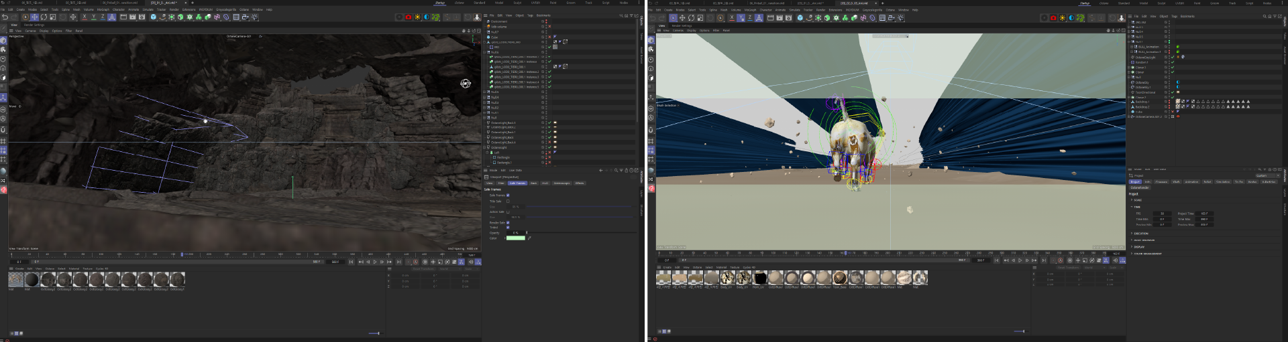The height and width of the screenshot is (342, 1288).
Task: Switch to the Render Settings tab in left viewport
Action: [x=34, y=25]
